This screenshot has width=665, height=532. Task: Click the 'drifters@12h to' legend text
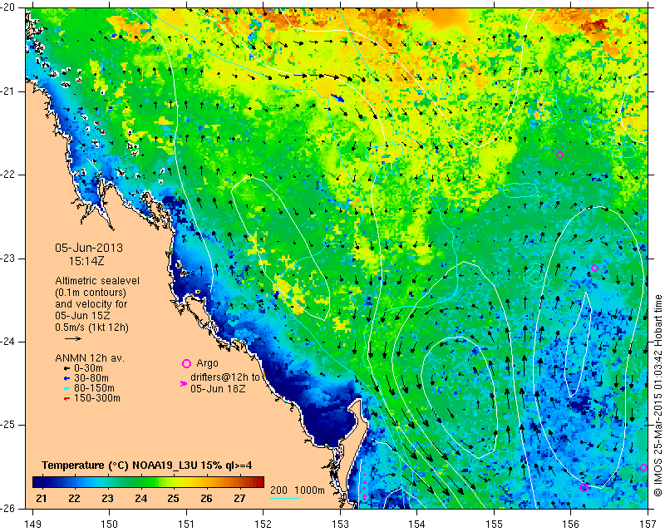point(225,377)
